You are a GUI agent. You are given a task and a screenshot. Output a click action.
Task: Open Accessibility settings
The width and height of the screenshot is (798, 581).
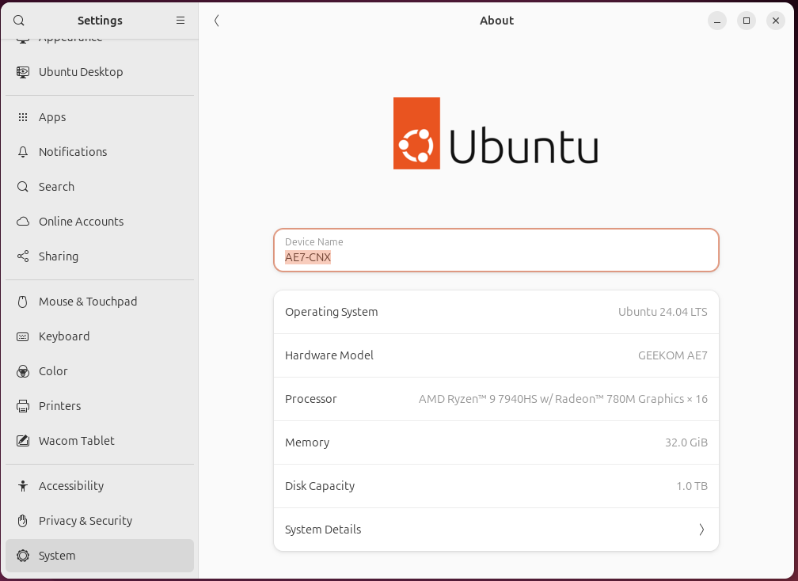(x=100, y=486)
